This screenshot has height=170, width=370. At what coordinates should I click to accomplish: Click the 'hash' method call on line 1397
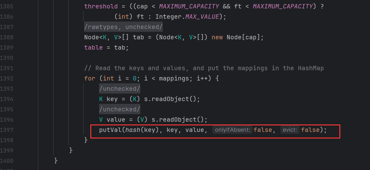(x=133, y=130)
